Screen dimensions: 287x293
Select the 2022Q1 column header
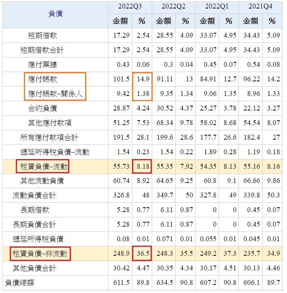tap(217, 6)
